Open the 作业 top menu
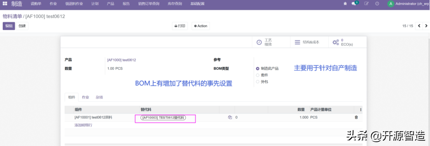Viewport: 430px width, 146px height. [54, 4]
